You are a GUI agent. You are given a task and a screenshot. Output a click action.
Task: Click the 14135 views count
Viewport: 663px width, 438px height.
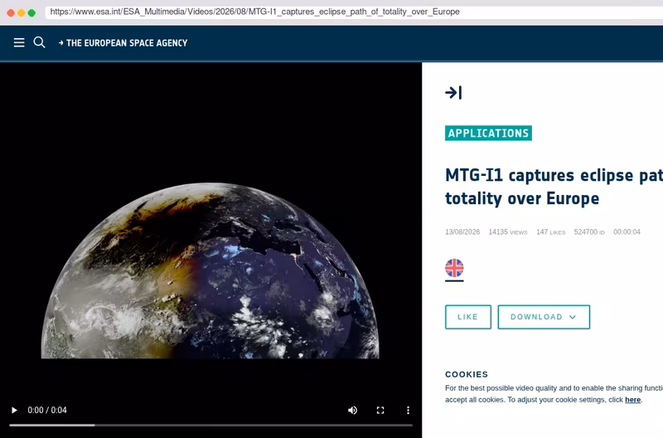click(508, 232)
